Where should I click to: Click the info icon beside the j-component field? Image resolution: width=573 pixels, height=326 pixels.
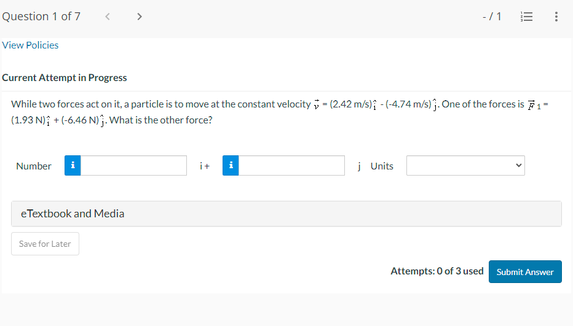point(231,165)
